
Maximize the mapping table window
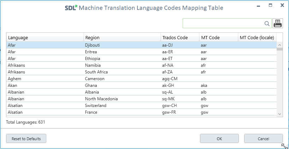tap(270, 5)
